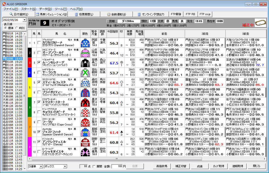Open date selection with magnifier icon 日付選択
Viewport: 269px width, 173px height.
(x=19, y=14)
